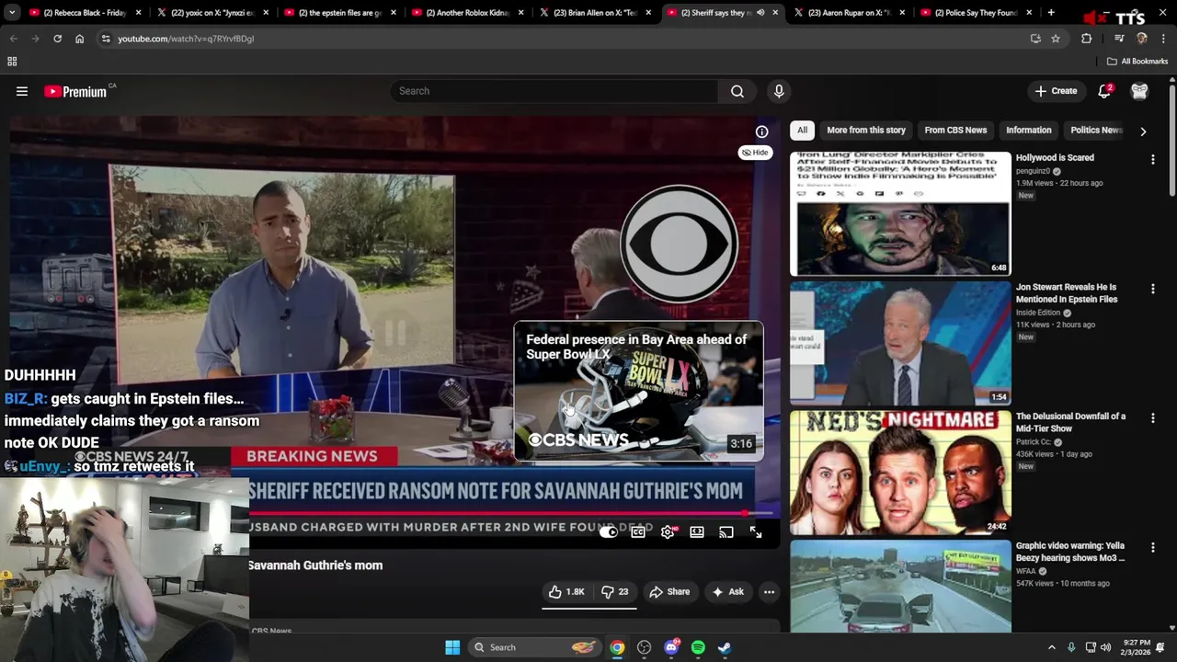Open the YouTube account avatar menu
Image resolution: width=1177 pixels, height=662 pixels.
tap(1139, 91)
